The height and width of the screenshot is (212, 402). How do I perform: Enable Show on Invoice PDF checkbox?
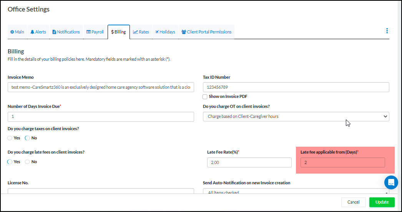205,97
